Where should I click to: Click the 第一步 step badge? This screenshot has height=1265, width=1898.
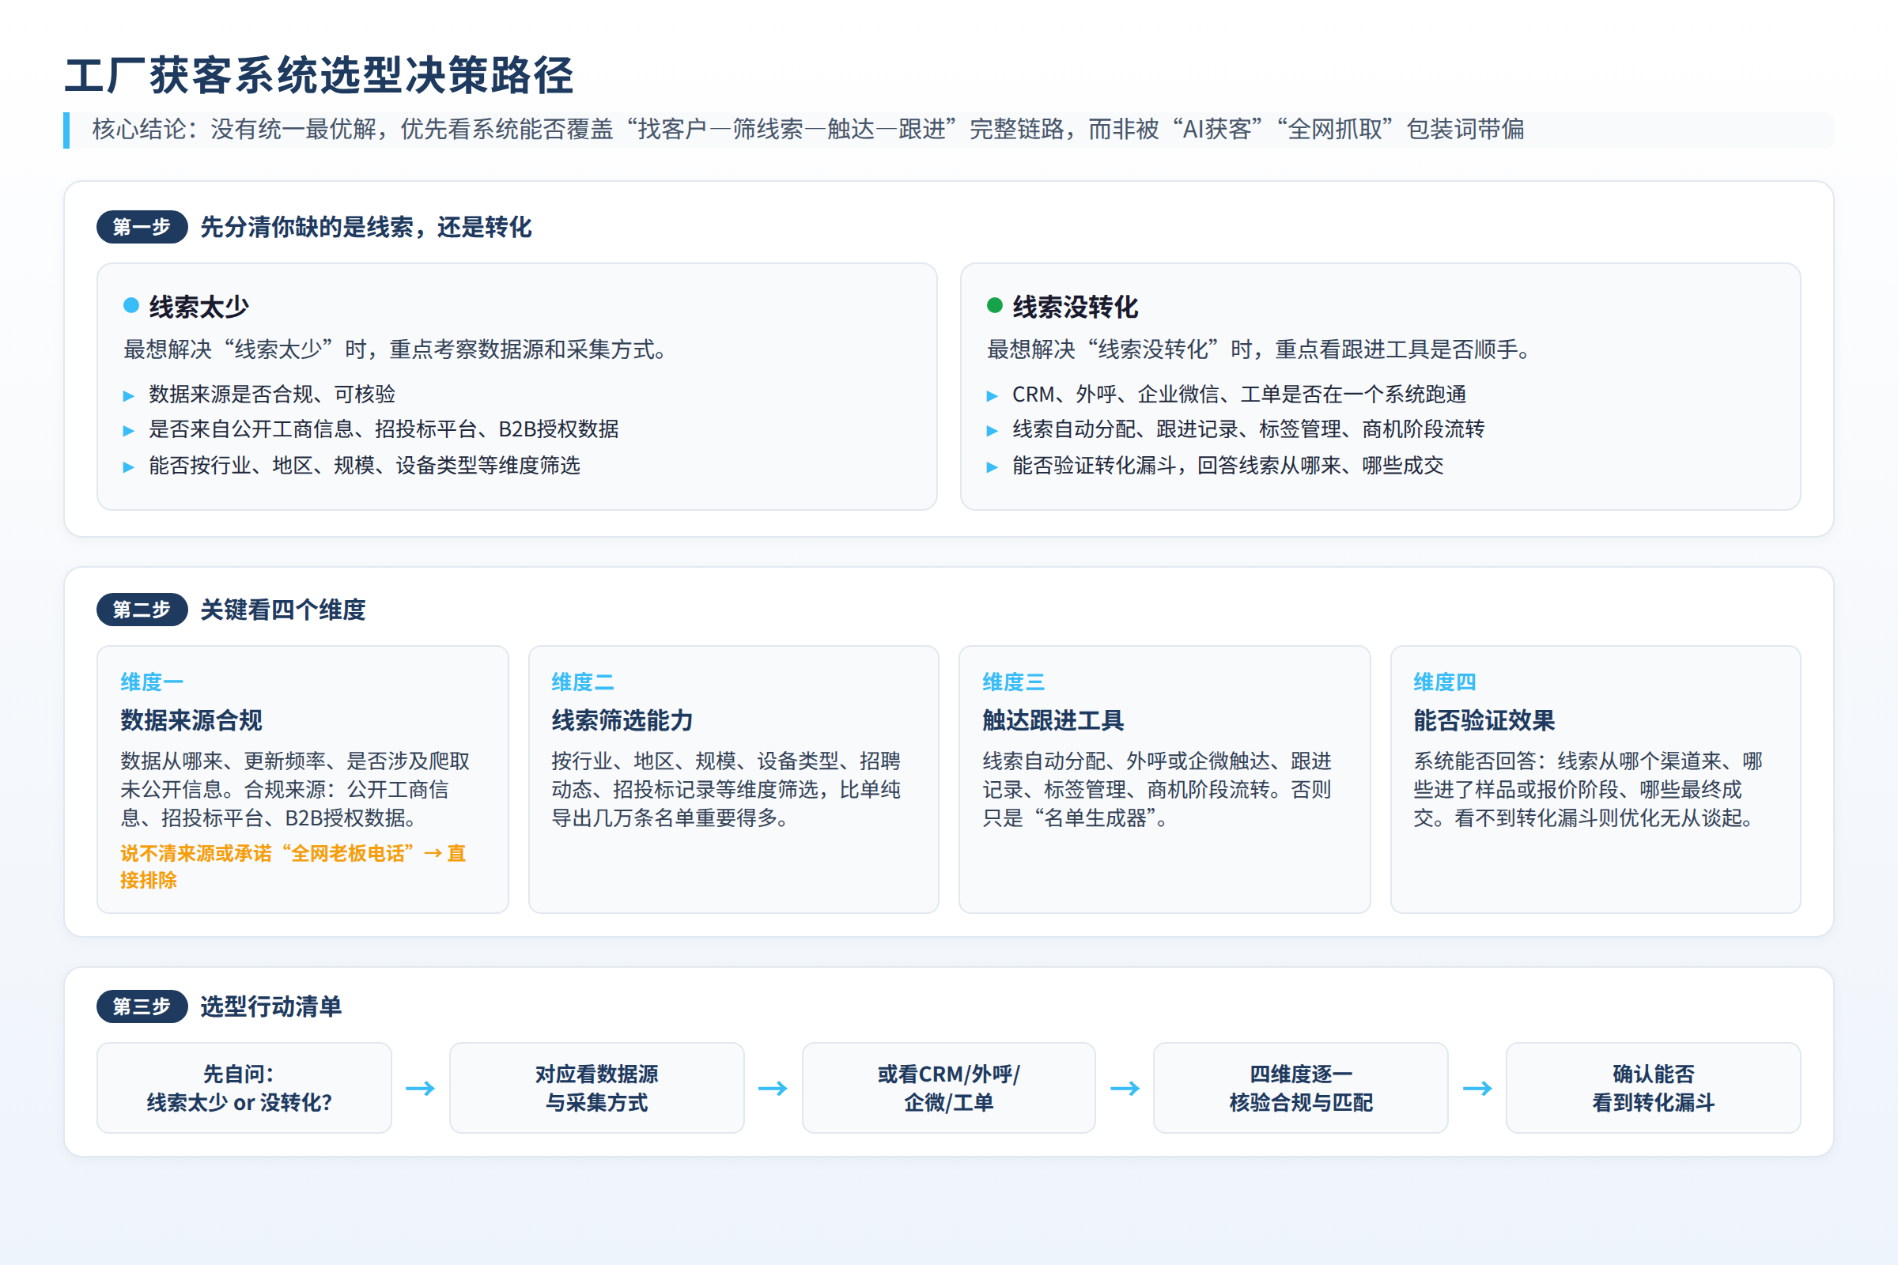142,227
